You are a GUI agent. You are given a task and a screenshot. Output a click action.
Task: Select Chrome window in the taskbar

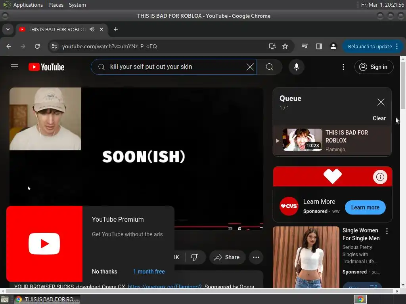tap(47, 299)
